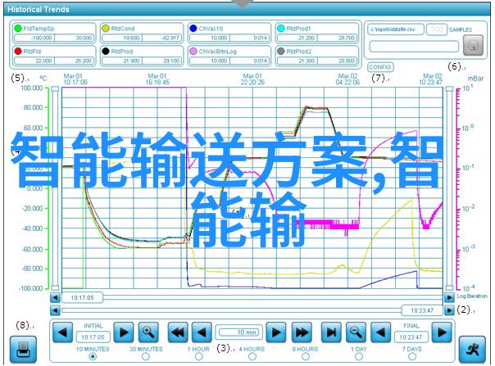This screenshot has width=495, height=366.
Task: Click the green FrdTempSp color indicator
Action: (x=18, y=28)
